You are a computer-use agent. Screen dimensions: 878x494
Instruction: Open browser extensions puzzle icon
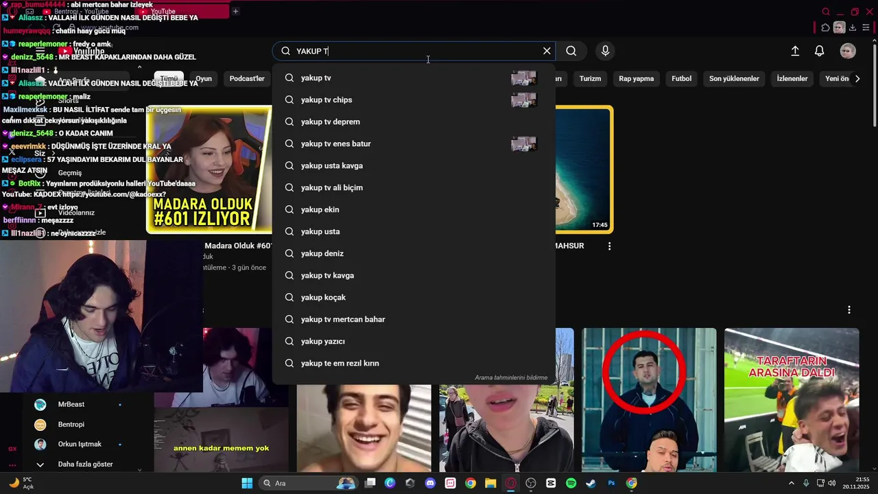tap(825, 27)
